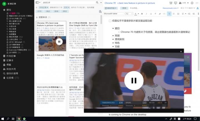Image resolution: width=200 pixels, height=121 pixels.
Task: Open the 捷徑 shortcuts star section
Action: (x=7, y=10)
